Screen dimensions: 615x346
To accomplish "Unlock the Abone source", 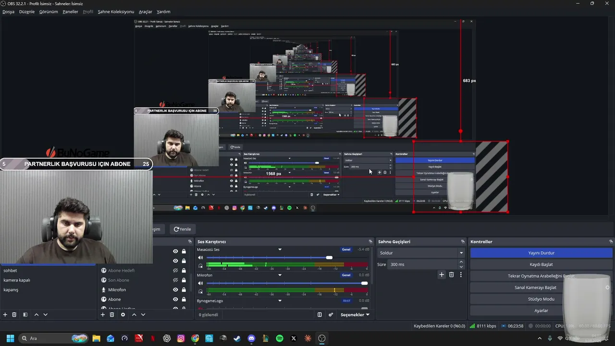I will click(x=184, y=299).
